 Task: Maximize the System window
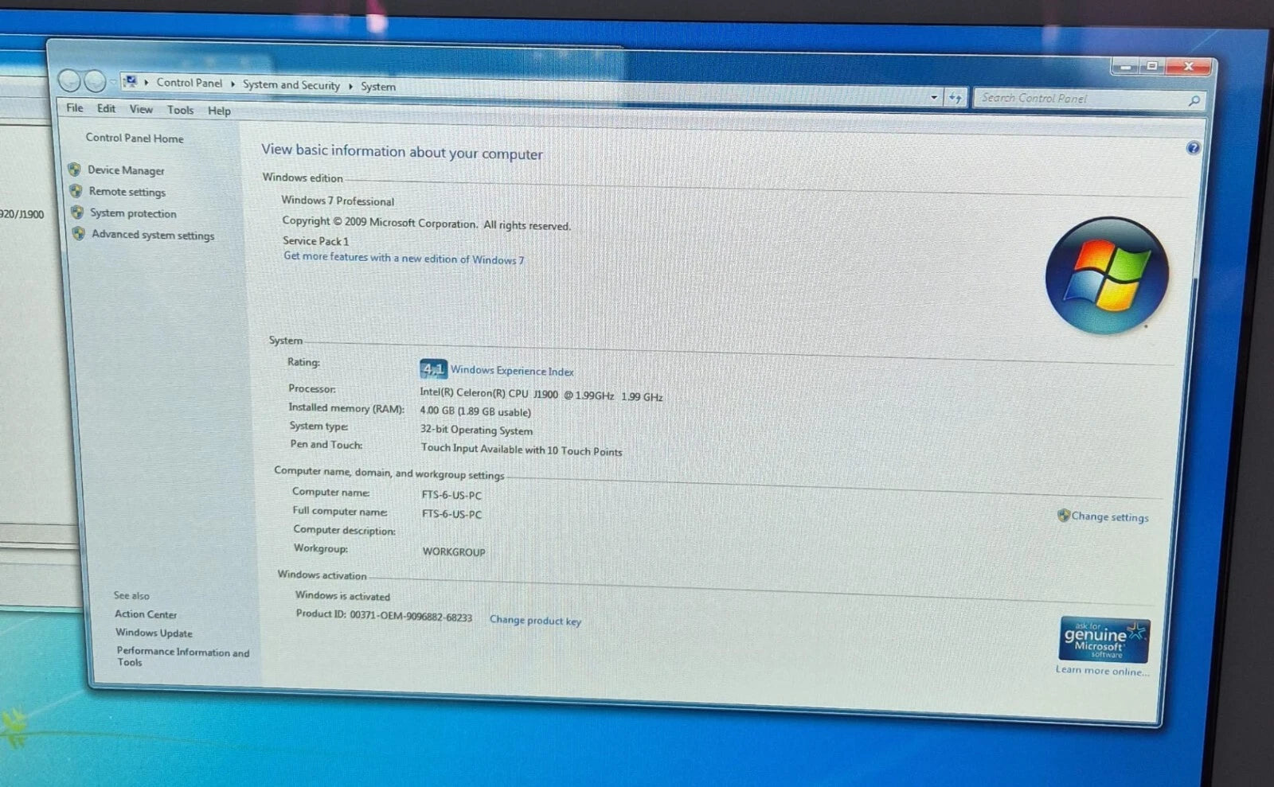pyautogui.click(x=1152, y=66)
